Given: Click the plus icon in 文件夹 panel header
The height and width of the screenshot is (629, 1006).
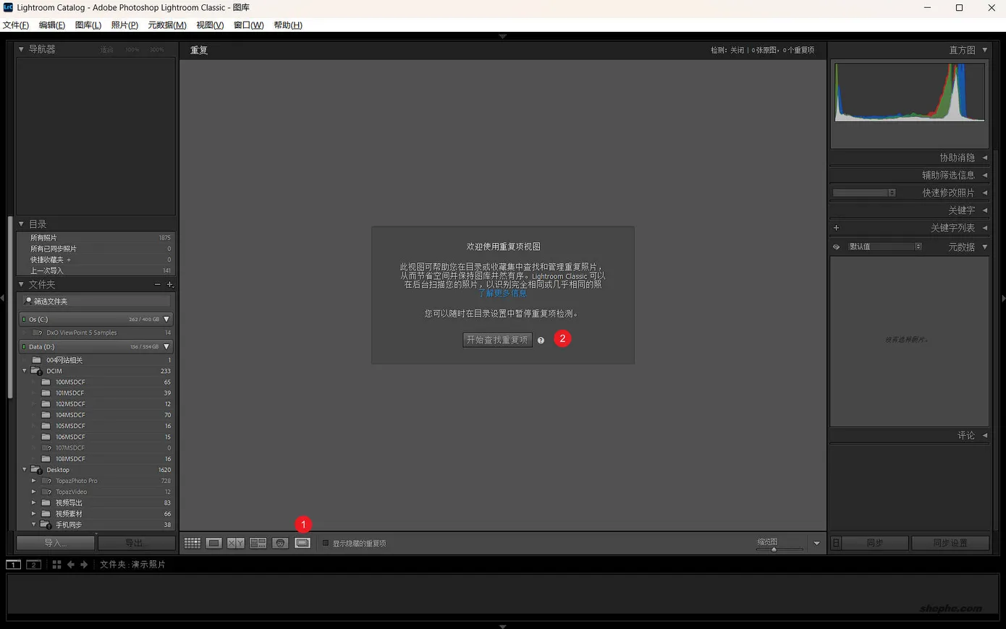Looking at the screenshot, I should tap(170, 285).
